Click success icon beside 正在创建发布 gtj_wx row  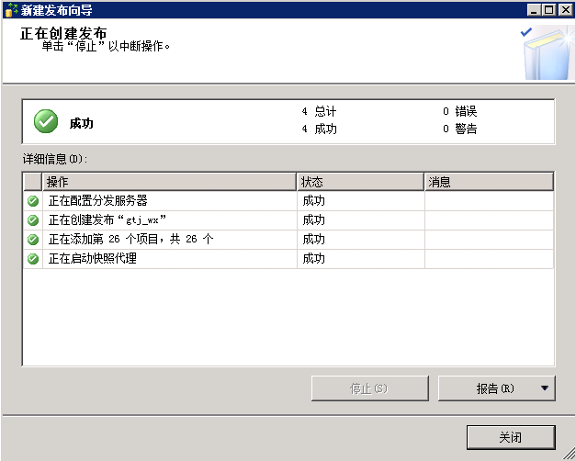tap(33, 220)
